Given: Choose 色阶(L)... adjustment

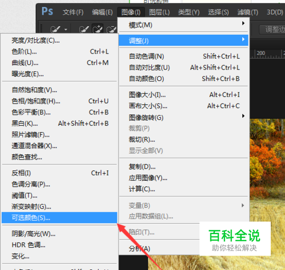Looking at the screenshot, I should coord(59,51).
